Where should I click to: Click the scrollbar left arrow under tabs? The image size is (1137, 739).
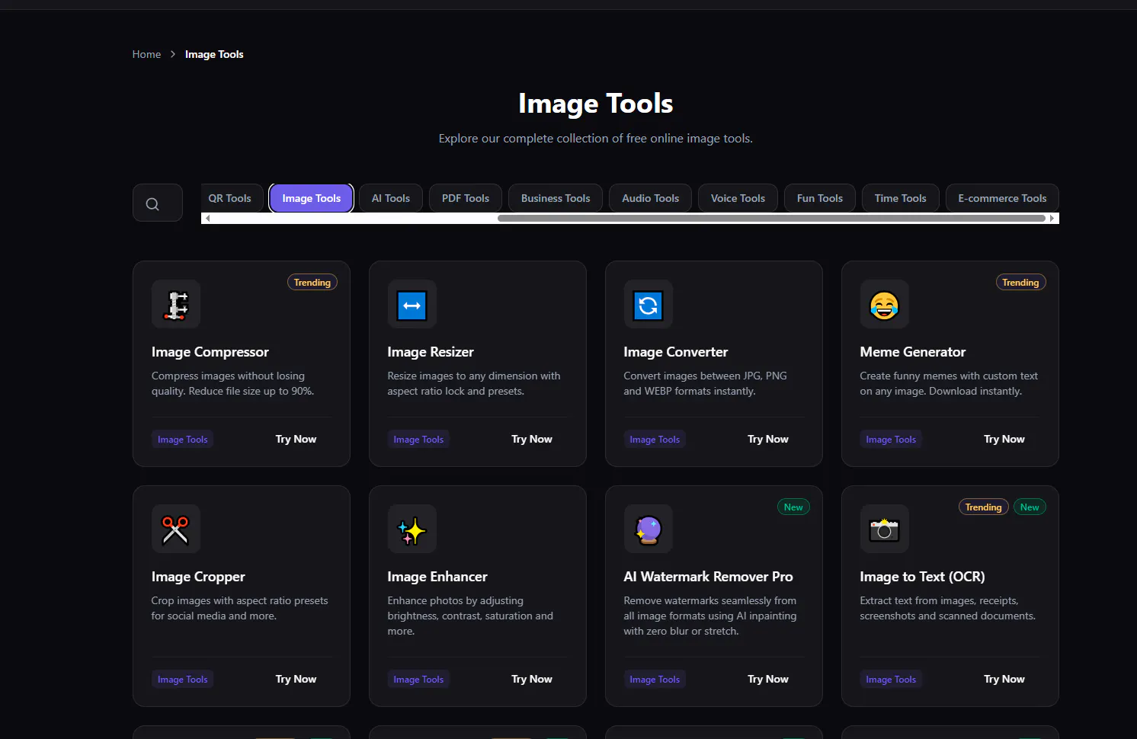coord(207,219)
